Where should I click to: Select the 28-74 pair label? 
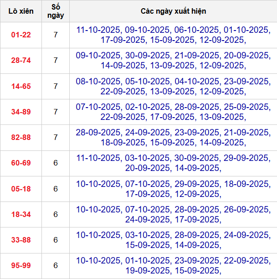coord(21,60)
